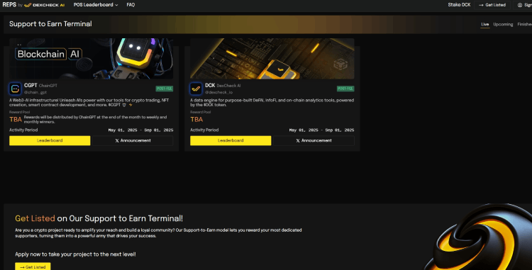This screenshot has width=532, height=270.
Task: Open the @chain_gpt handle link
Action: pyautogui.click(x=35, y=92)
